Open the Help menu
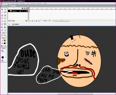 tap(45, 3)
